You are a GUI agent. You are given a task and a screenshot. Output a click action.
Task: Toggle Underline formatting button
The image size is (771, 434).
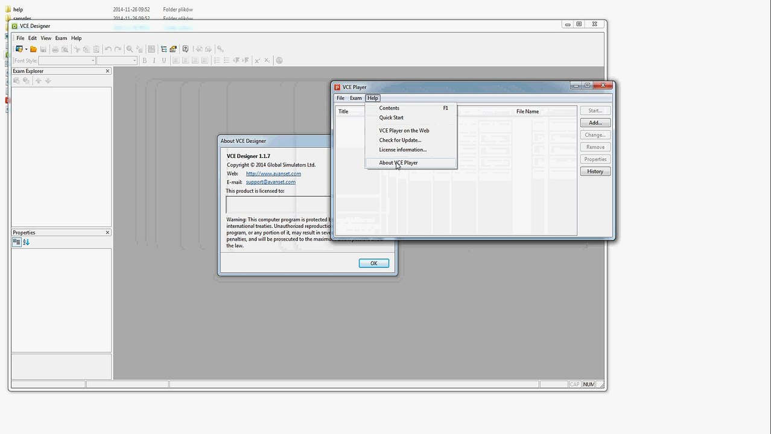(x=163, y=60)
